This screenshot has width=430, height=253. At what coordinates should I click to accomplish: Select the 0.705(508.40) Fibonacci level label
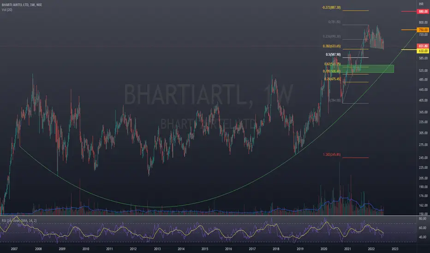tap(332, 71)
